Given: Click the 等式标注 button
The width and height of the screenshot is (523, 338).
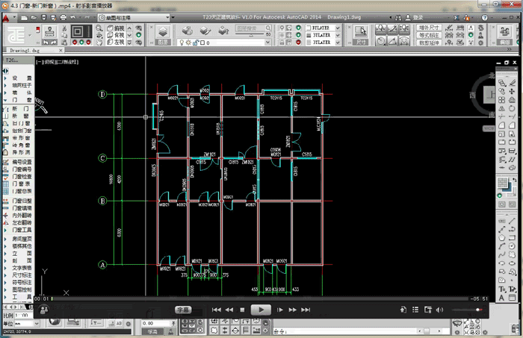Looking at the screenshot, I should (x=429, y=35).
